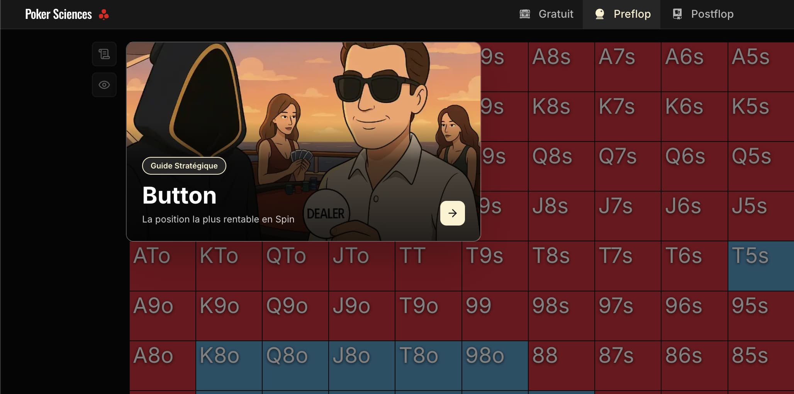Click the Preflop crystal ball icon

pos(599,14)
